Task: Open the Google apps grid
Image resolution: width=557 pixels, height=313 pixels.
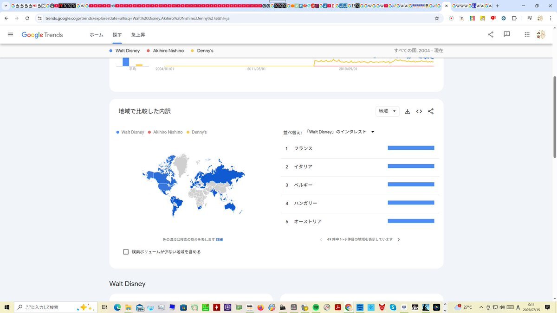Action: tap(527, 34)
